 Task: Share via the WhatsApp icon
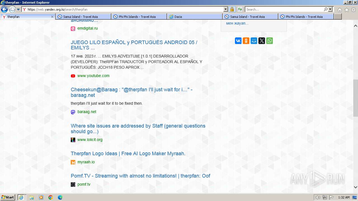(270, 41)
